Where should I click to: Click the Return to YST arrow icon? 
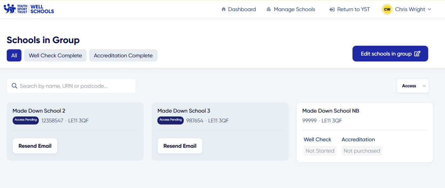point(332,9)
